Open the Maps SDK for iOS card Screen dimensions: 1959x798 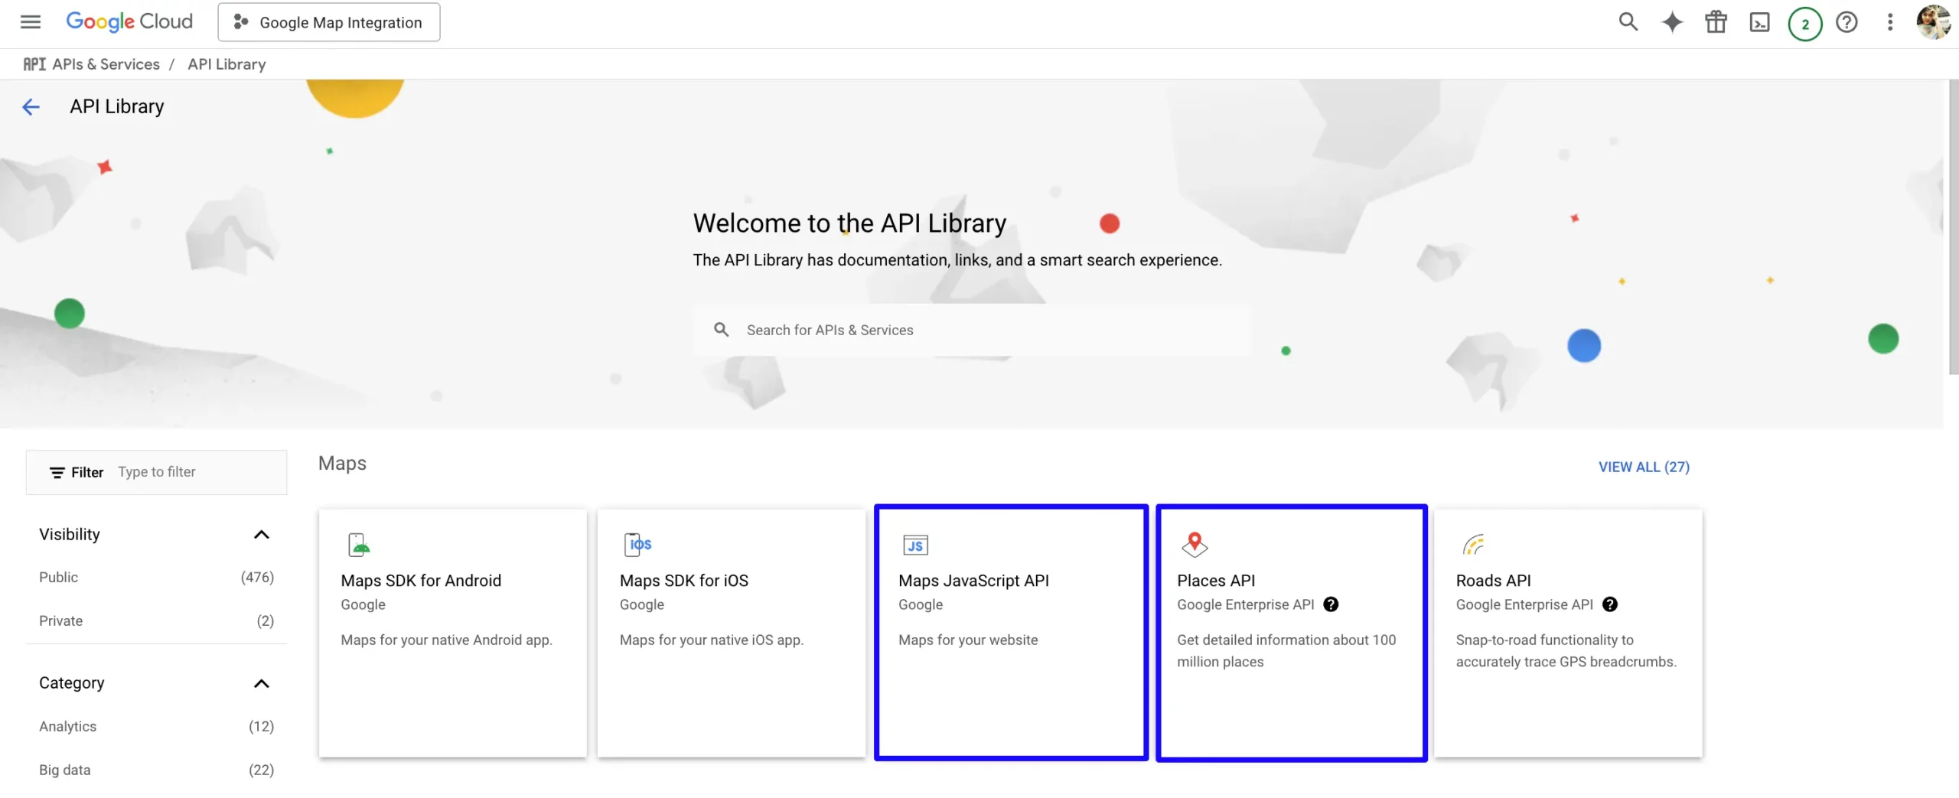(732, 634)
